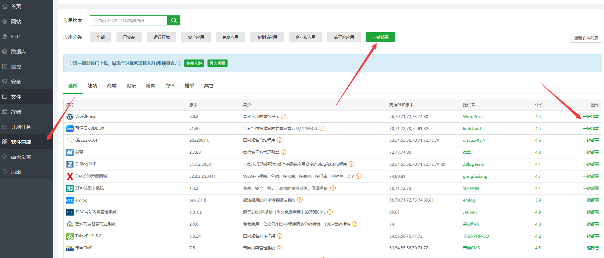The height and width of the screenshot is (258, 604).
Task: Click 一键部署 link in ShopXO row
Action: [591, 176]
